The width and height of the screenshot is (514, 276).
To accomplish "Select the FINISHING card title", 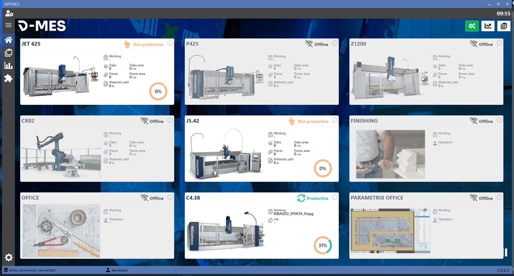I will coord(364,120).
